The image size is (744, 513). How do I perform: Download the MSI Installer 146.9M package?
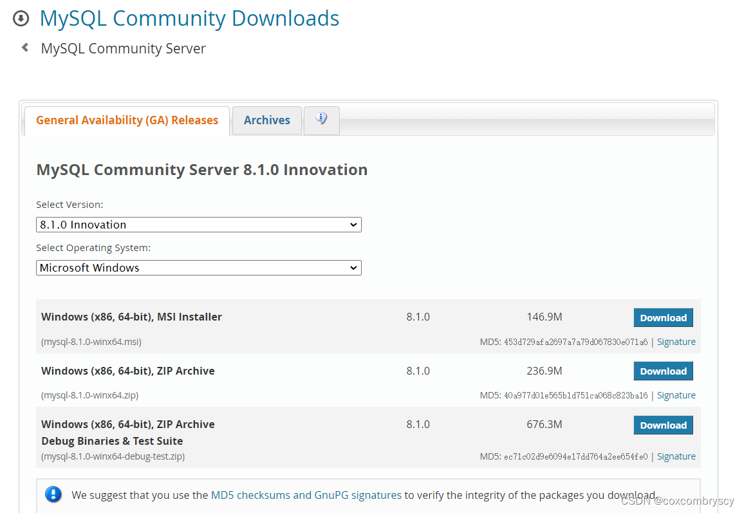664,317
